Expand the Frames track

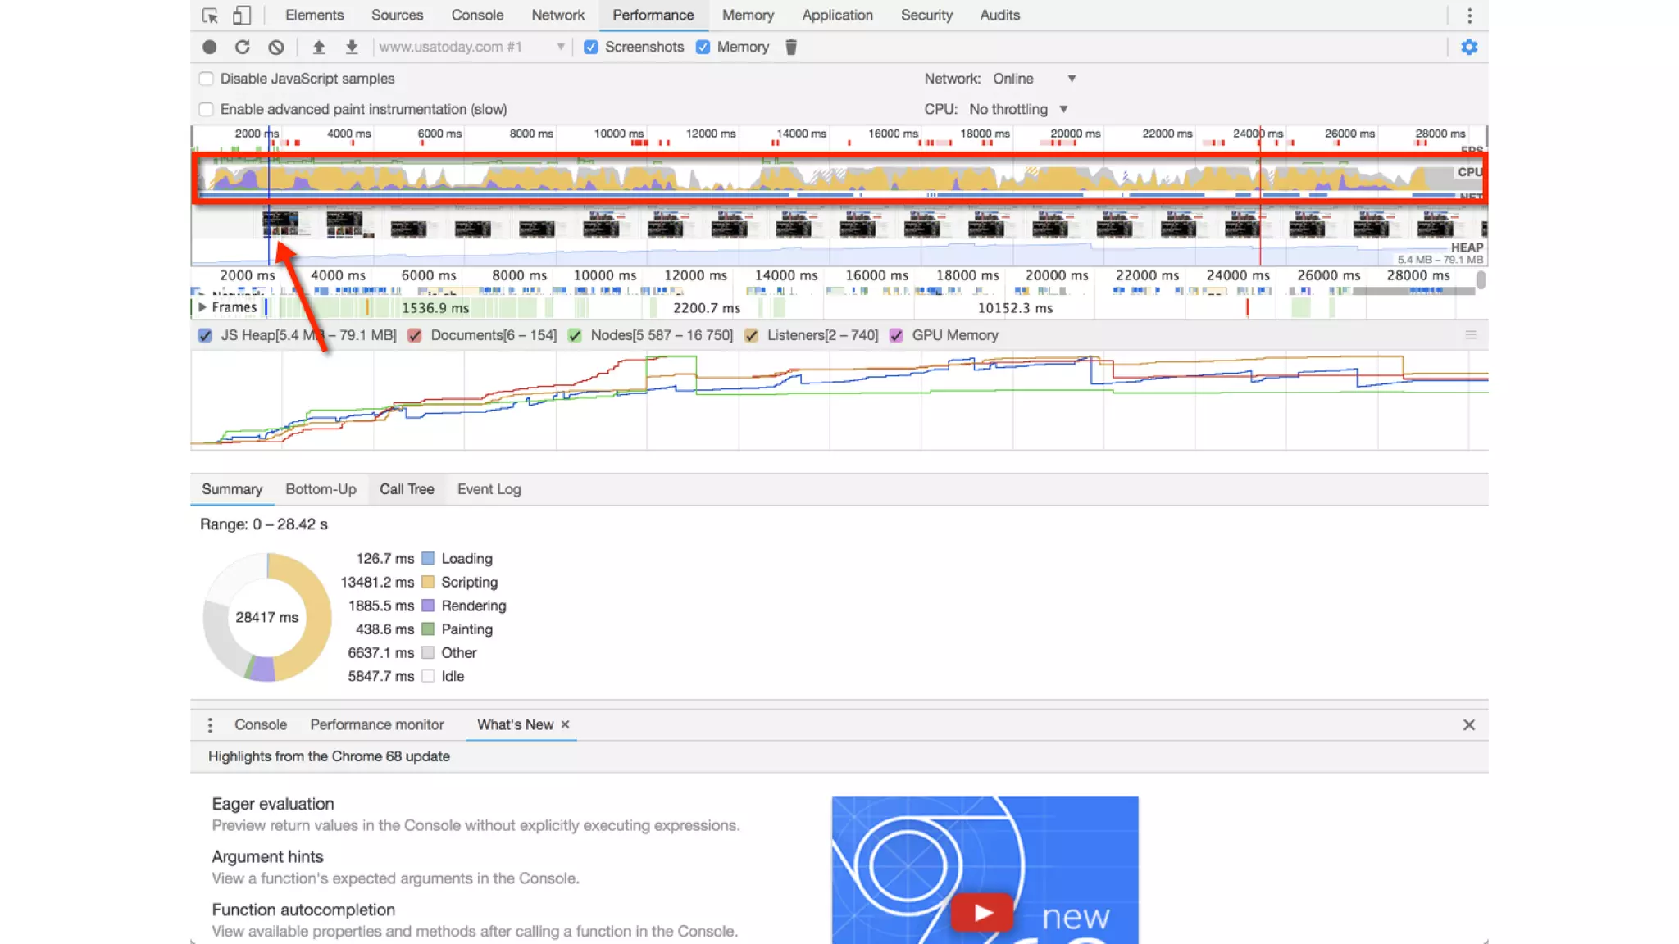click(x=202, y=307)
